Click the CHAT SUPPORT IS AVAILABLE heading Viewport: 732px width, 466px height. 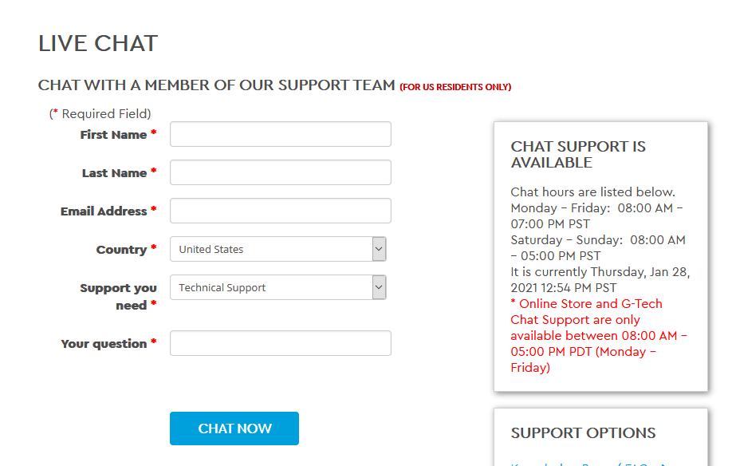pos(578,155)
